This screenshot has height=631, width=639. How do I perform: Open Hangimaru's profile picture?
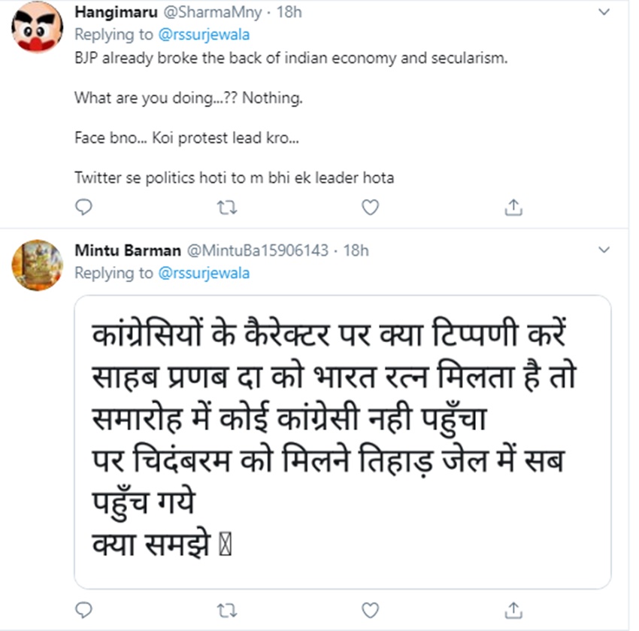(x=37, y=27)
